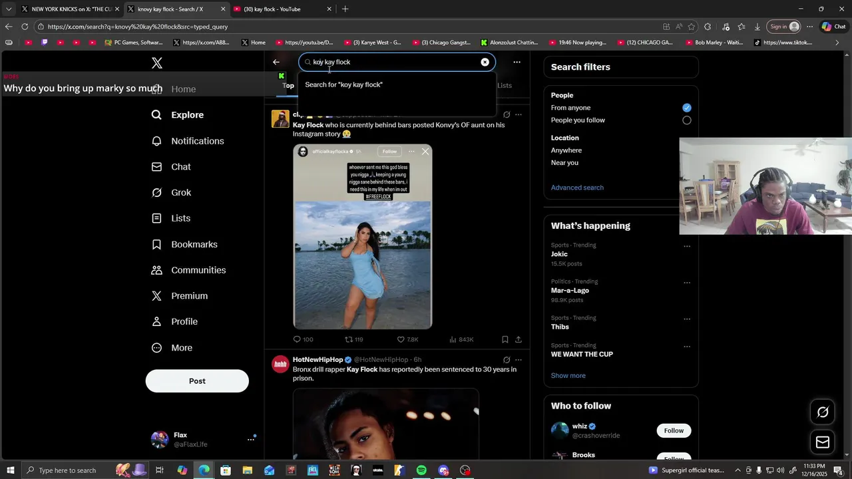The width and height of the screenshot is (852, 479).
Task: Repost the tweet with 119 reposts
Action: (353, 339)
